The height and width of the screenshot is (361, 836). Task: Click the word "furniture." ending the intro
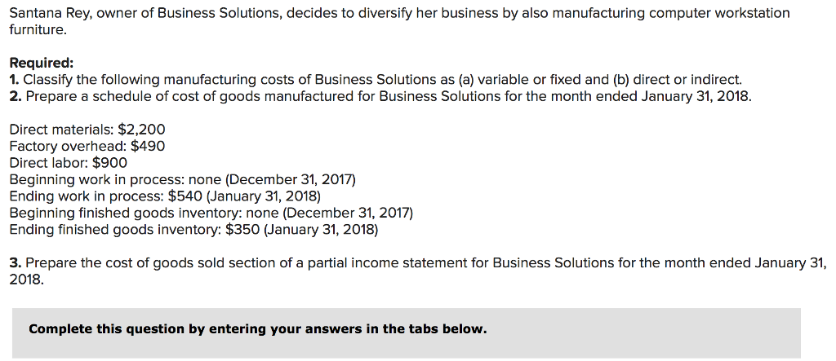pos(39,30)
